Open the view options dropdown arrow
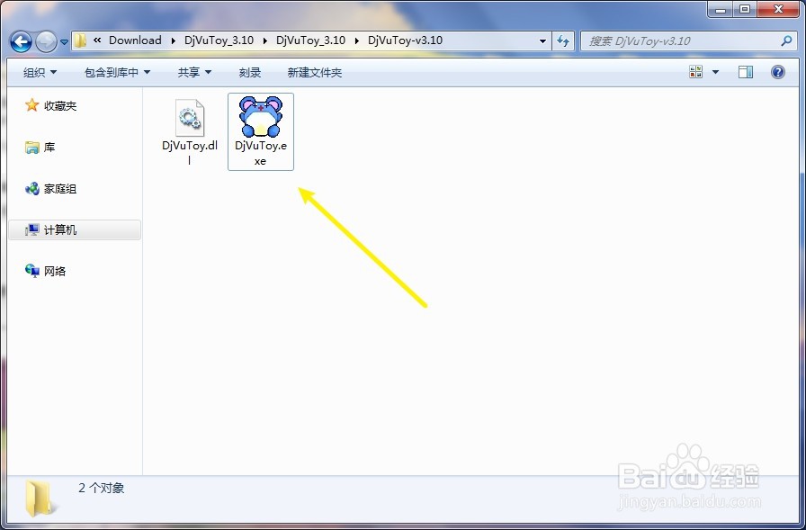The width and height of the screenshot is (806, 530). coord(715,72)
